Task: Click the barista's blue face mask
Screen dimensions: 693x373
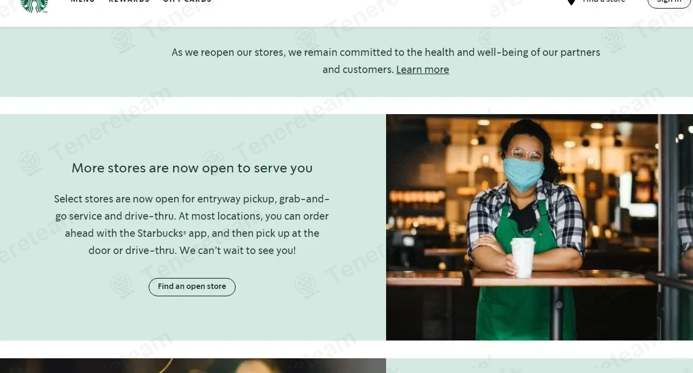Action: 524,174
